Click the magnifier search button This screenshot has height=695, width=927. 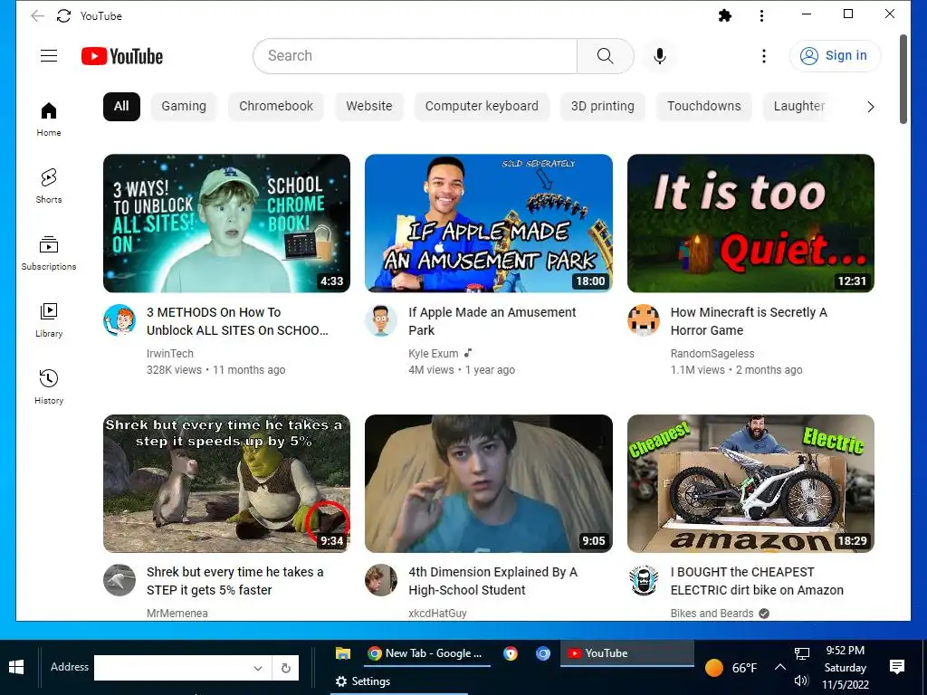(x=605, y=55)
